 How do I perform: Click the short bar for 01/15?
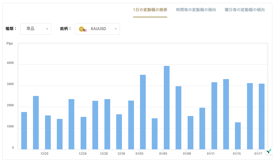point(238,136)
